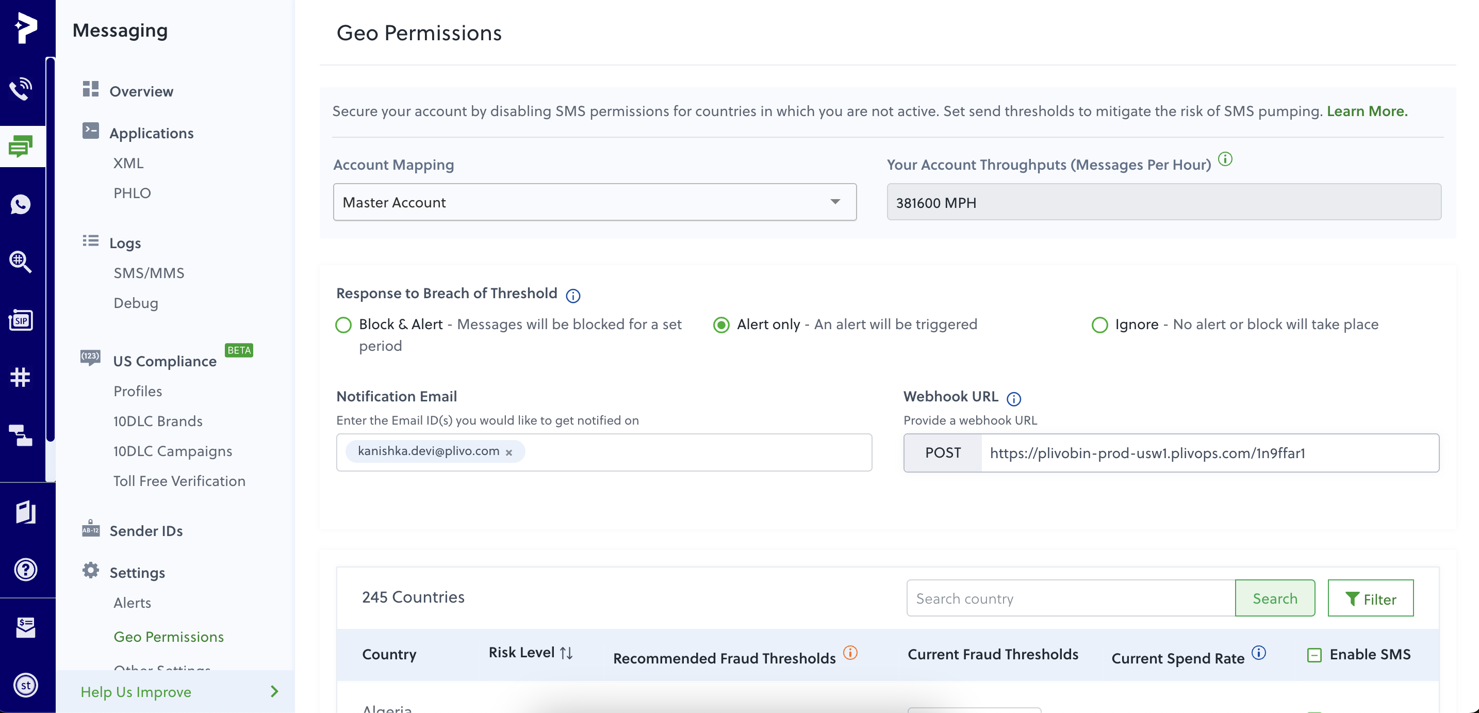Switch to the SMS/MMS logs page
The height and width of the screenshot is (713, 1479).
(x=149, y=273)
